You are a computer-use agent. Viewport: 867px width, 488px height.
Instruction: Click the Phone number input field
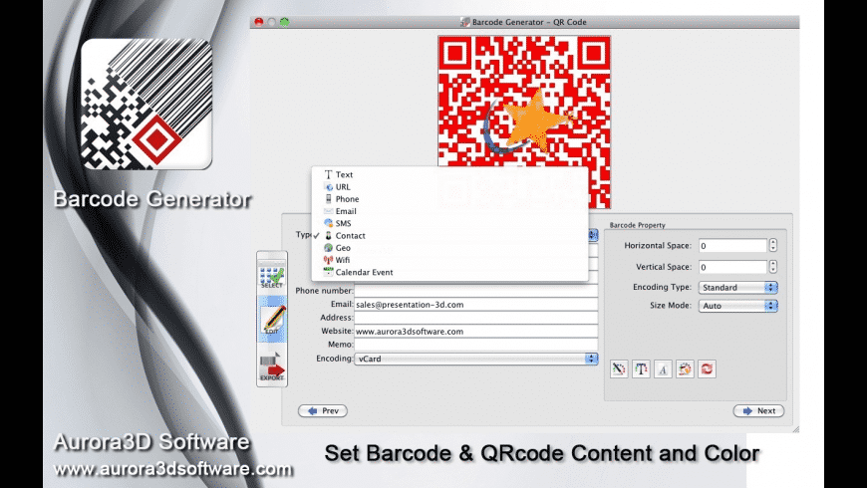pyautogui.click(x=476, y=291)
